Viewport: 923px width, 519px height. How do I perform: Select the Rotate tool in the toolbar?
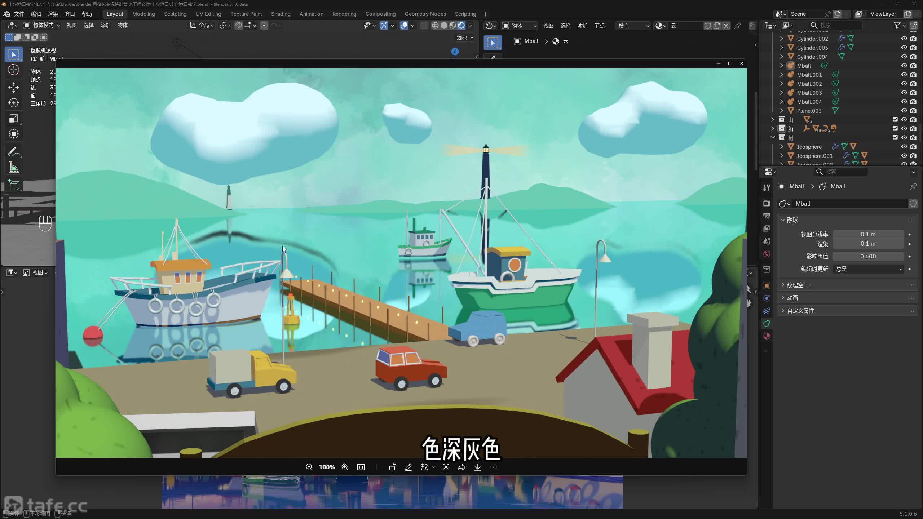coord(14,103)
